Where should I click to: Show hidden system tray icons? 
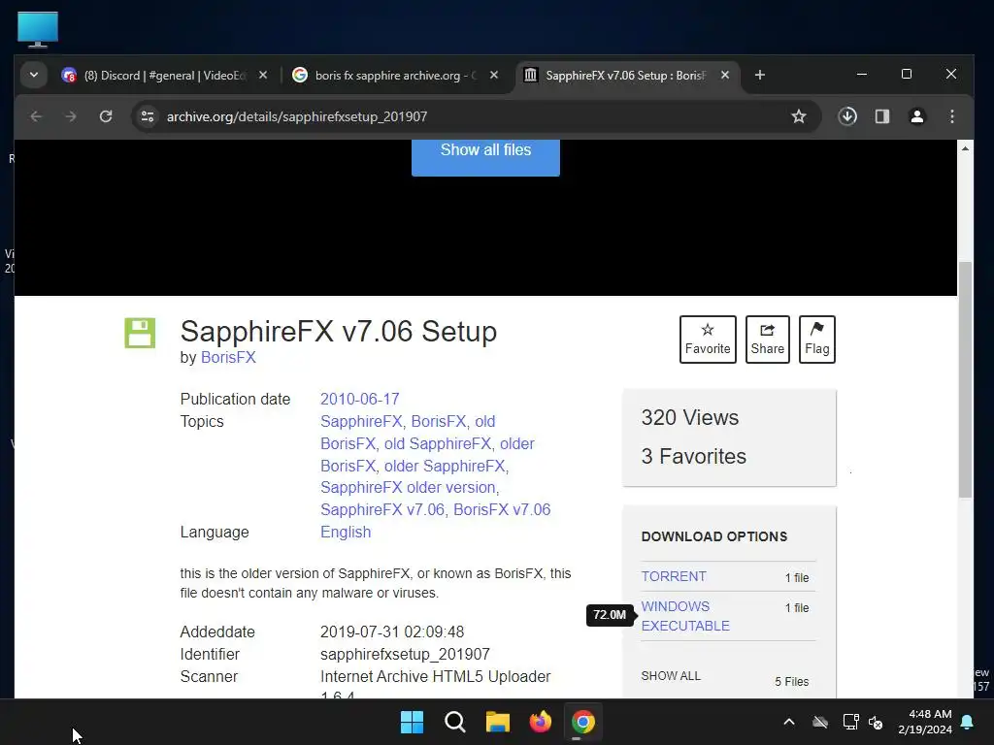pyautogui.click(x=789, y=722)
